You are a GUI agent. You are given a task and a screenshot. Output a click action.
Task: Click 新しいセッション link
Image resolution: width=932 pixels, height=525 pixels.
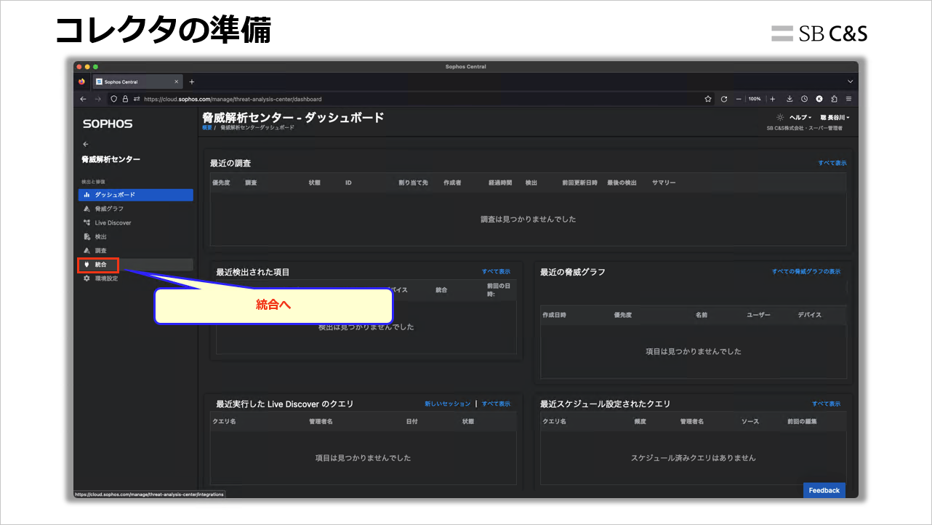click(x=448, y=404)
